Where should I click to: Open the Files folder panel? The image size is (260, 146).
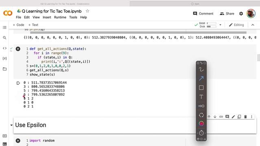(x=4, y=69)
